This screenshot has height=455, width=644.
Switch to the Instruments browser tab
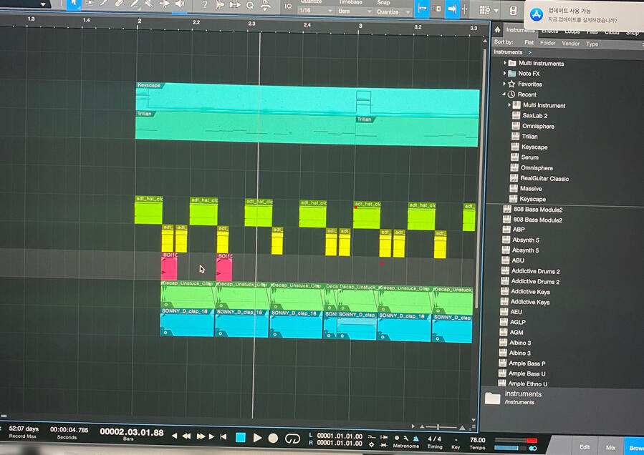tap(520, 30)
